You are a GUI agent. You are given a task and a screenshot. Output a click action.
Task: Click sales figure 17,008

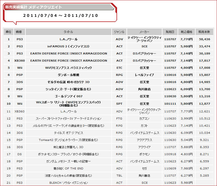pos(204,68)
